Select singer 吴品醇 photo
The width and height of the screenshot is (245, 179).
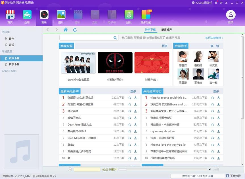pyautogui.click(x=183, y=74)
